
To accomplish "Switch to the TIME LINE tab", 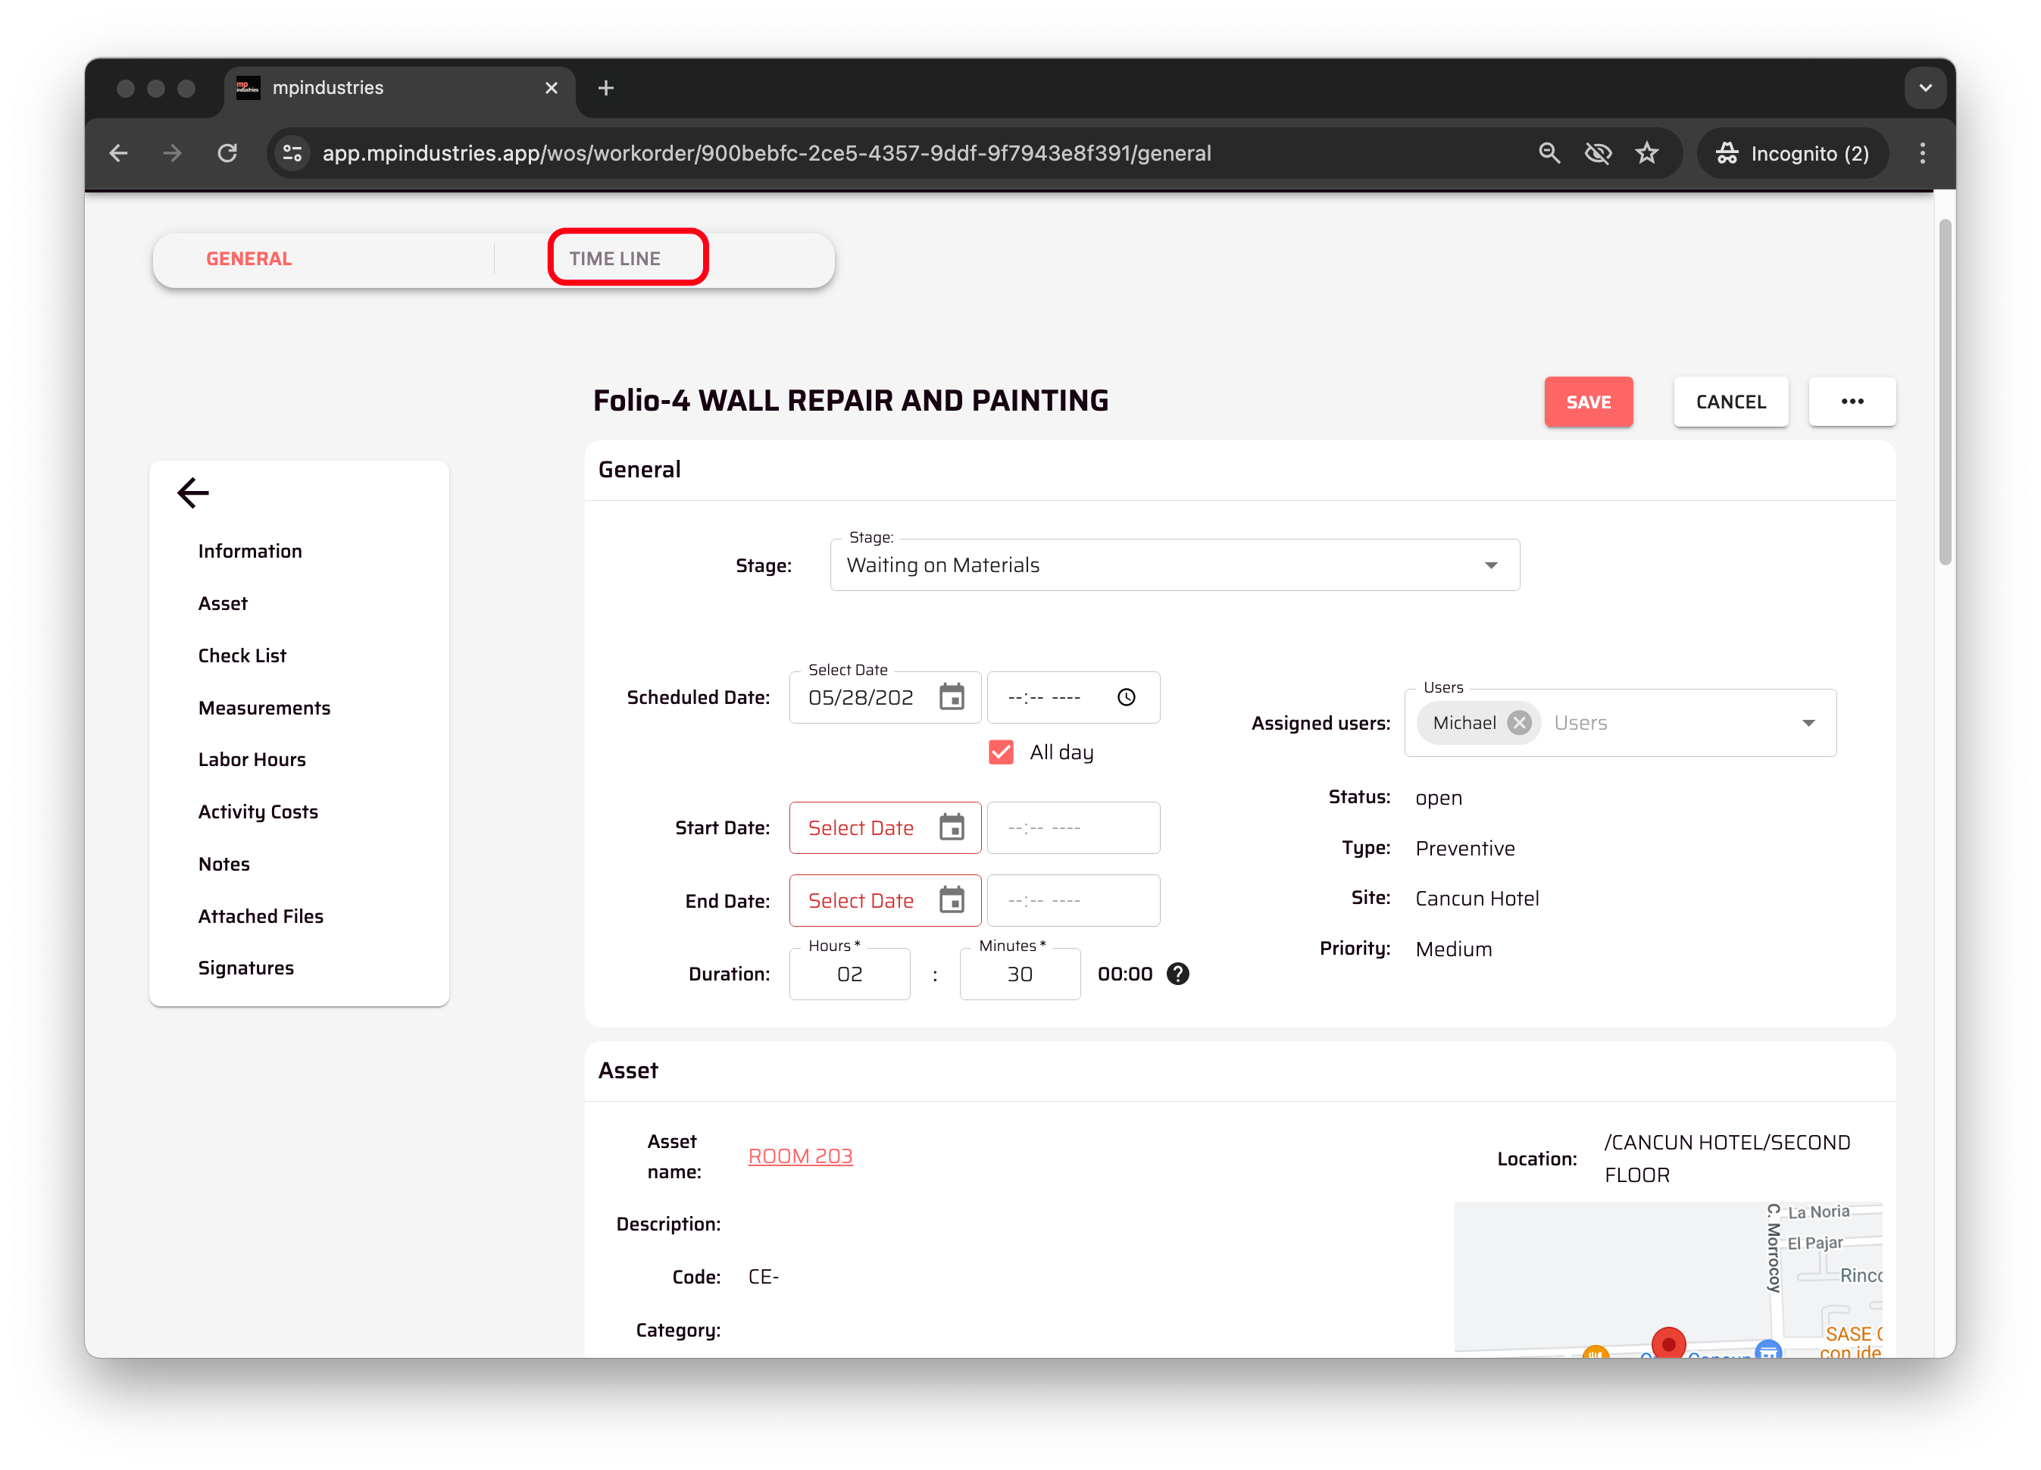I will (614, 258).
